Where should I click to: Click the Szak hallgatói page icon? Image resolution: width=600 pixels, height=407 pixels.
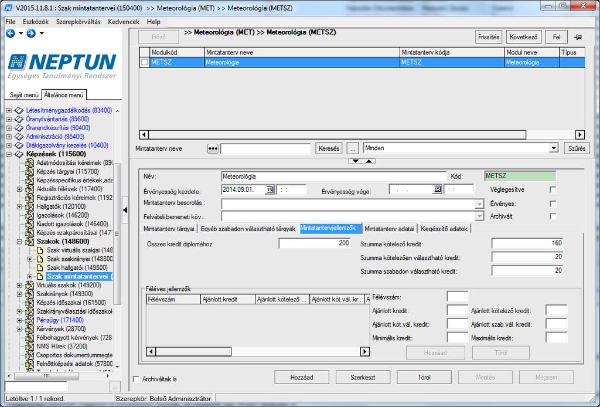click(40, 267)
